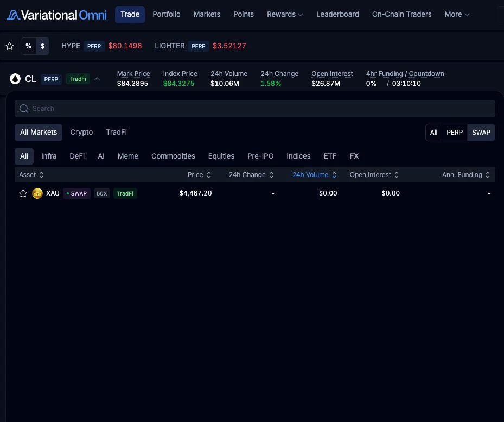Click the Open Interest value $26.87M
This screenshot has height=422, width=504.
tap(326, 84)
